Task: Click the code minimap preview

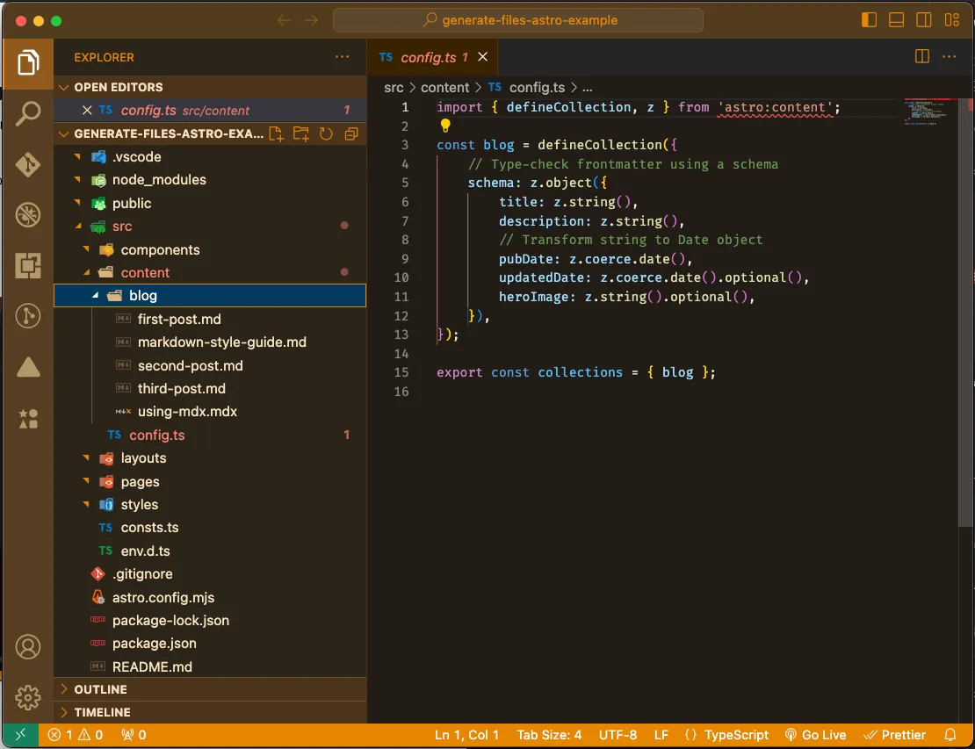Action: point(930,112)
